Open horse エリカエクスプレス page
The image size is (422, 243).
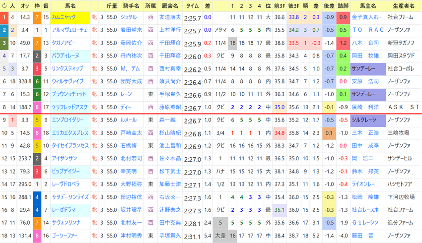pyautogui.click(x=70, y=133)
